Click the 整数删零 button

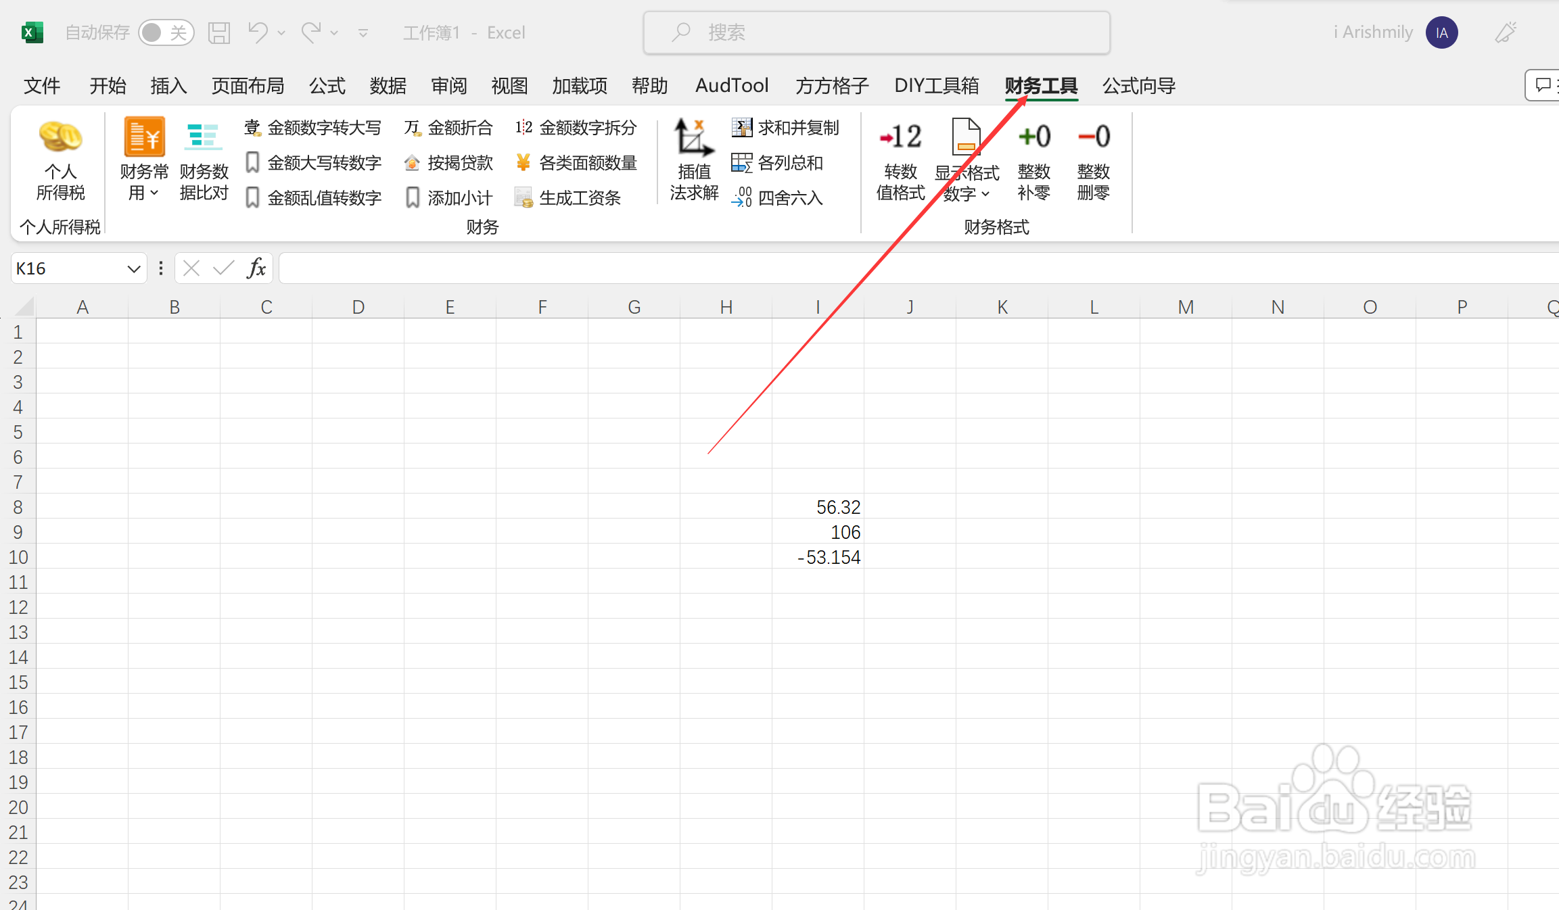[1093, 161]
